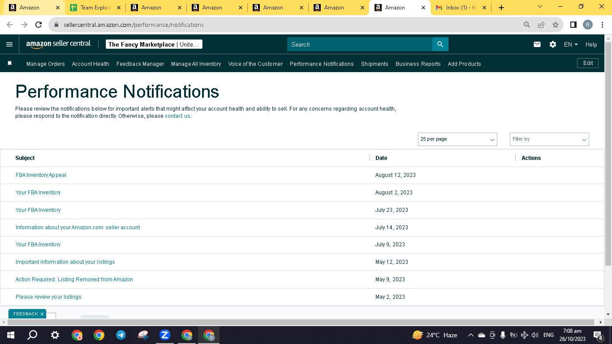This screenshot has height=344, width=612.
Task: Reload the Seller Central page
Action: point(39,25)
